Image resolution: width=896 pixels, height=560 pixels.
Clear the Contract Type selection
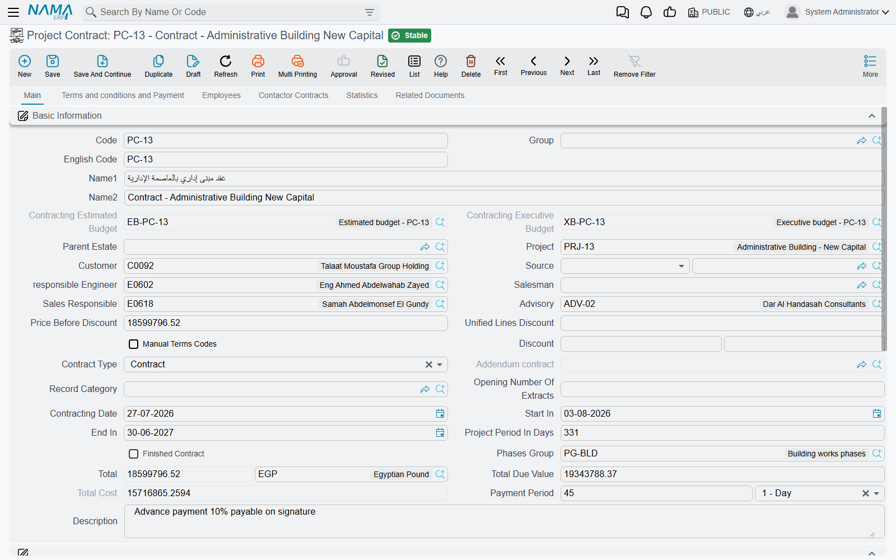(428, 365)
